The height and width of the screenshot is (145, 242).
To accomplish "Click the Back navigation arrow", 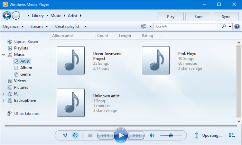I will (x=7, y=15).
